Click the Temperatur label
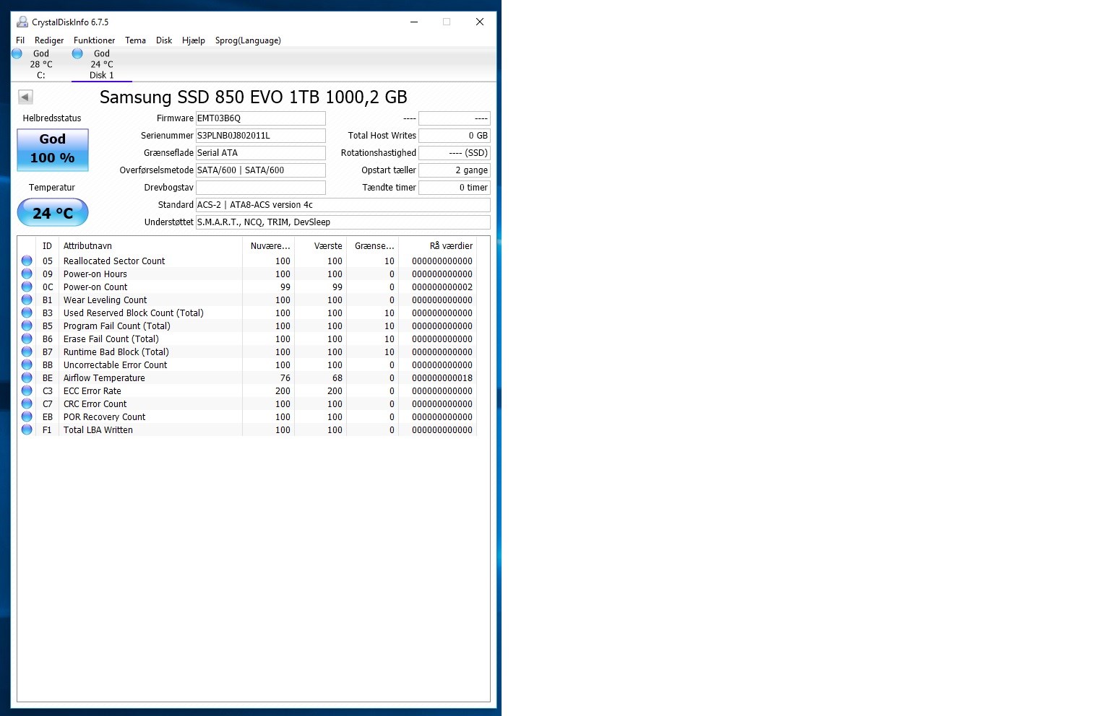The height and width of the screenshot is (716, 1110). coord(52,188)
